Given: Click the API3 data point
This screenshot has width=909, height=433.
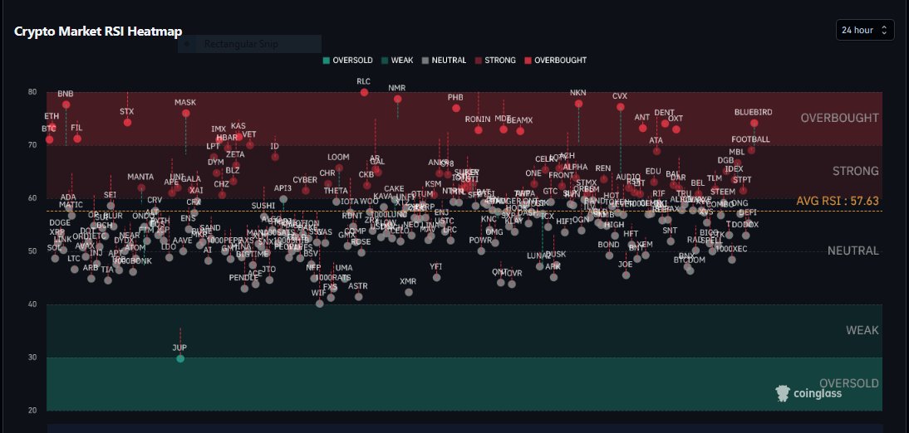Looking at the screenshot, I should coord(283,199).
